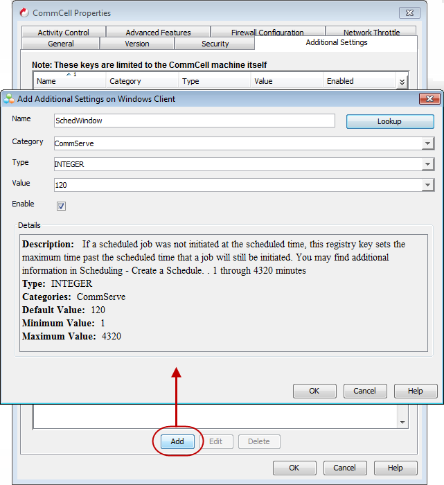Sort by the Type column header
Screen dimensions: 444x485
coord(215,81)
